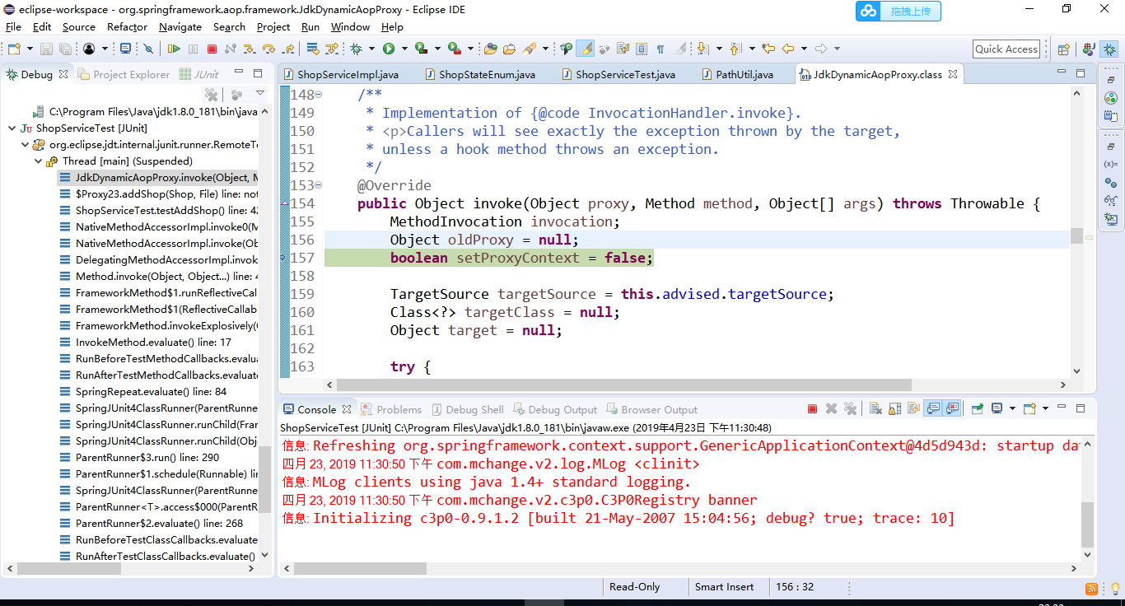Toggle the Word Wrap icon in Console
The height and width of the screenshot is (606, 1125).
(x=913, y=408)
